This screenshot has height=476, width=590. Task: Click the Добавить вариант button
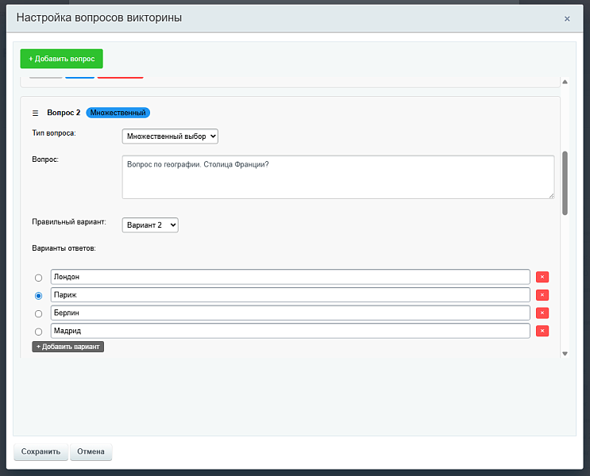pos(68,347)
